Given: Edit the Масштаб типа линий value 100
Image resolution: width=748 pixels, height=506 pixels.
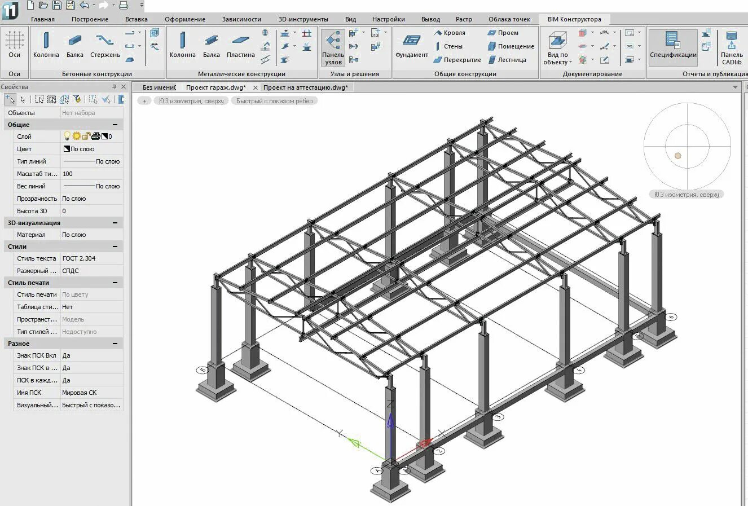Looking at the screenshot, I should coord(91,174).
